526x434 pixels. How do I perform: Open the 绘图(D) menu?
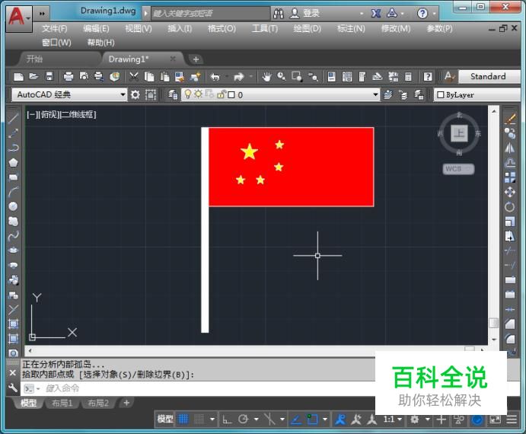pos(307,29)
